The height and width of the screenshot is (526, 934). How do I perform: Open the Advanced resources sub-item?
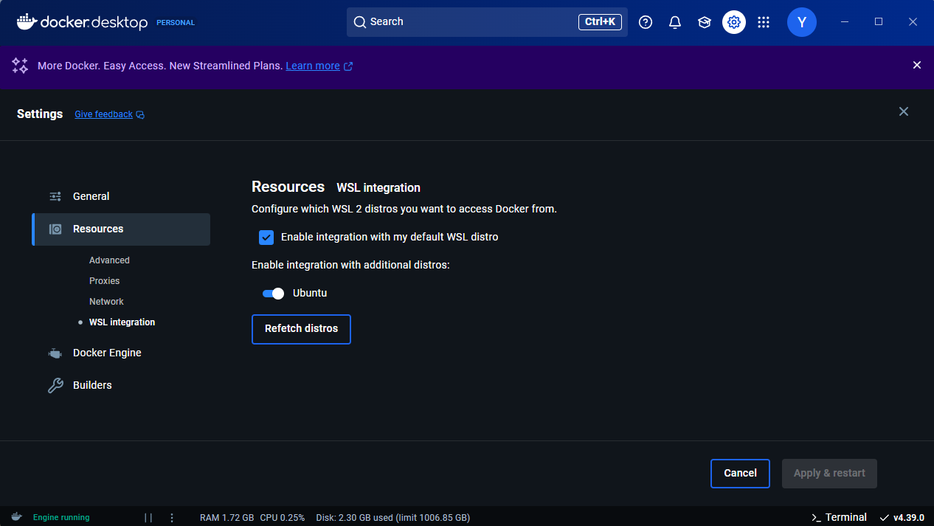tap(109, 260)
